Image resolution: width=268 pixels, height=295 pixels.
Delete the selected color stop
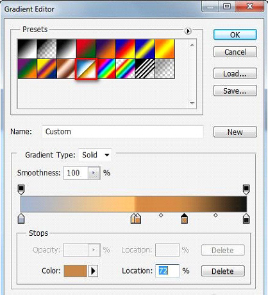click(x=223, y=271)
